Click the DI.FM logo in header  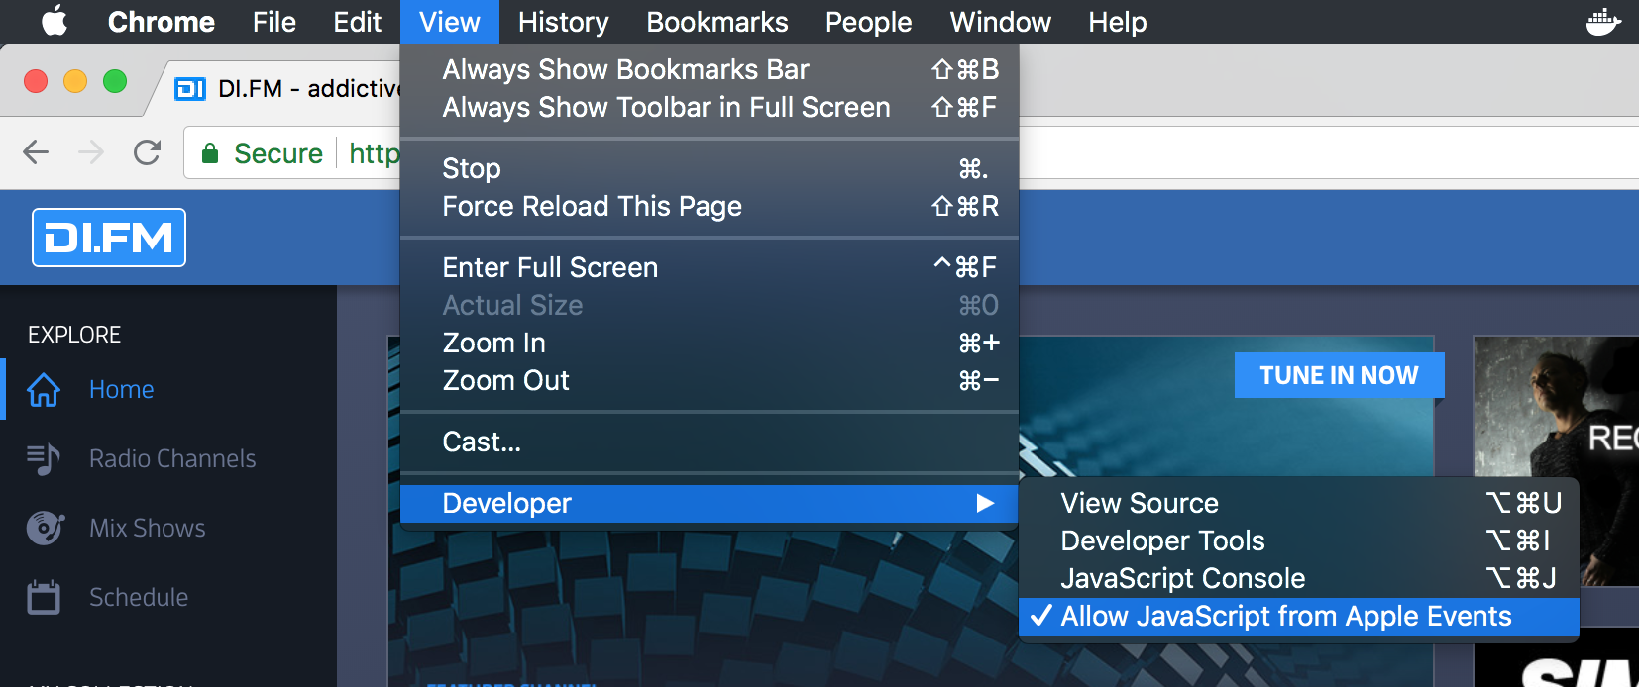coord(109,238)
